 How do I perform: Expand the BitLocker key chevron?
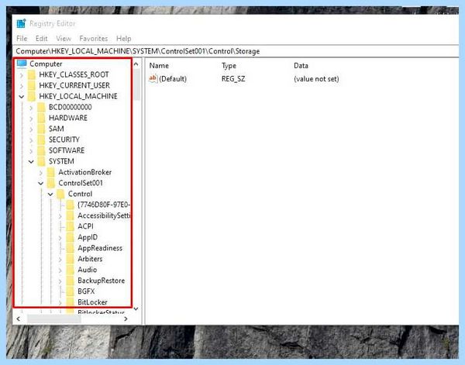tap(60, 303)
